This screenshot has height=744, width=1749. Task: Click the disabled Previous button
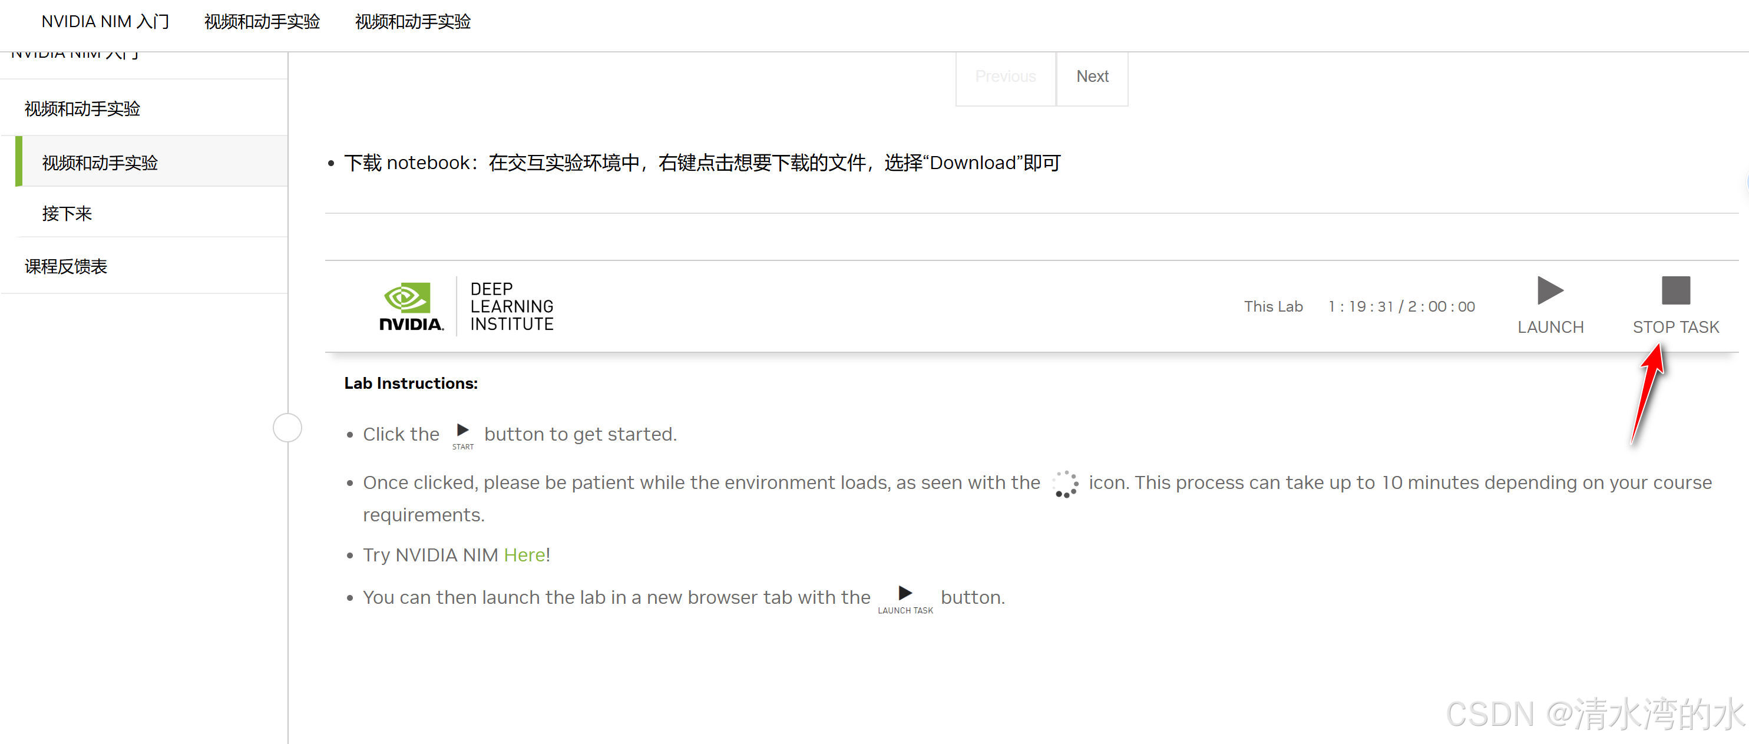1005,77
